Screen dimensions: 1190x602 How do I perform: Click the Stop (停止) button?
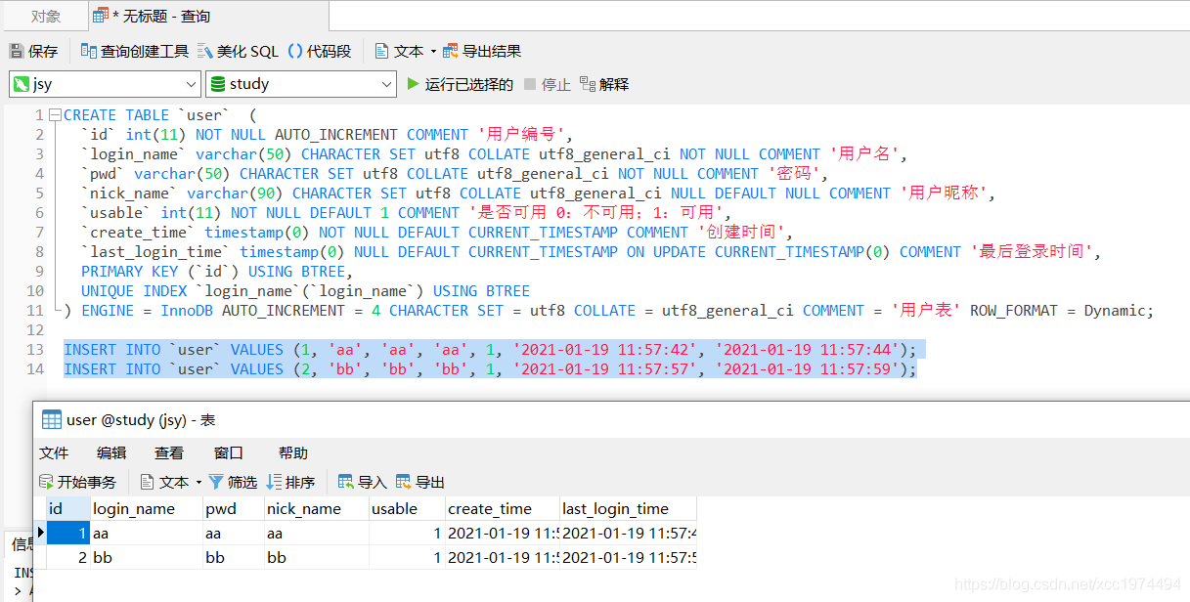click(x=547, y=84)
